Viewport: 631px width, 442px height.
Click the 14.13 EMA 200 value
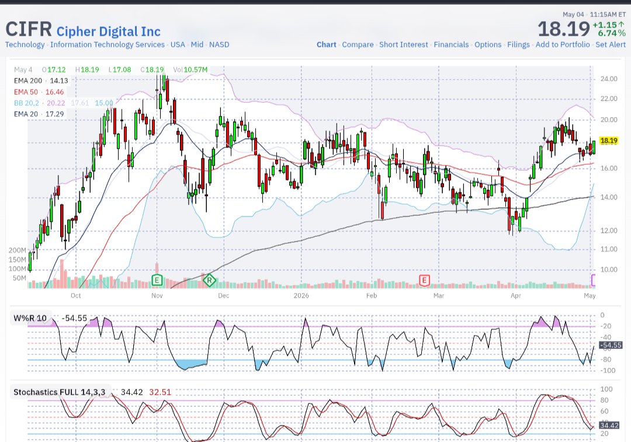(59, 81)
